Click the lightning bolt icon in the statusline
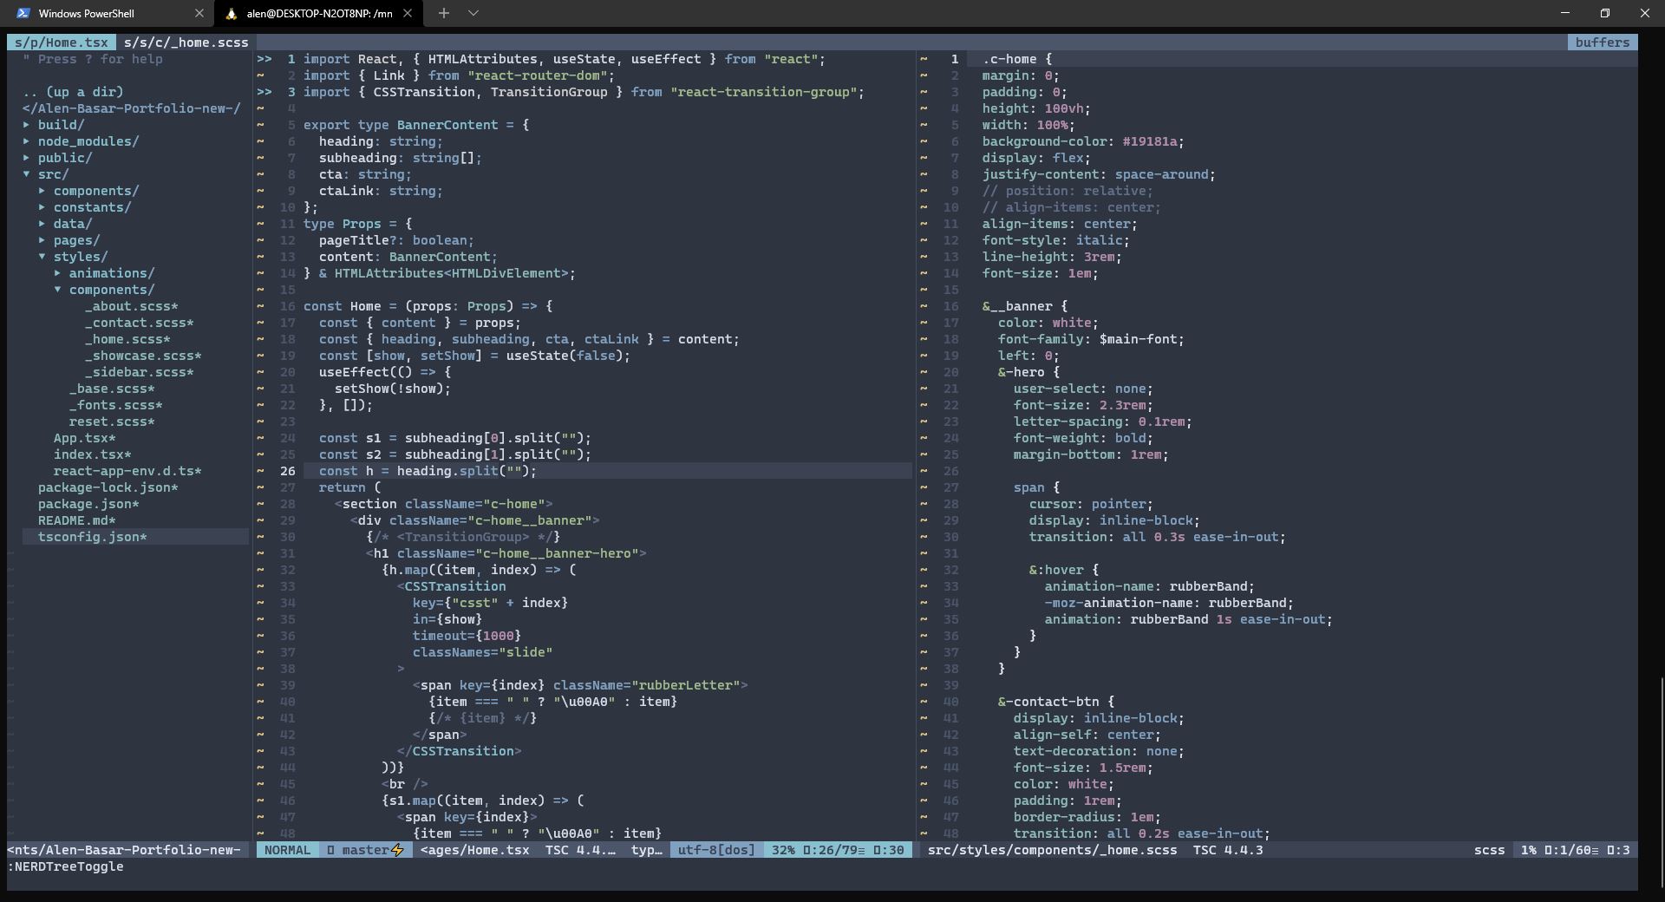The width and height of the screenshot is (1665, 902). [x=395, y=850]
